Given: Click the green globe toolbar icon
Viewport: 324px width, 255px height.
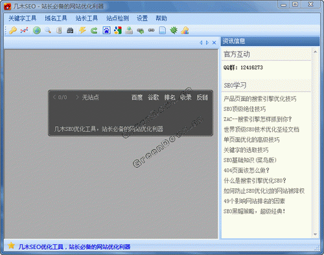Looking at the screenshot, I should coord(37,30).
